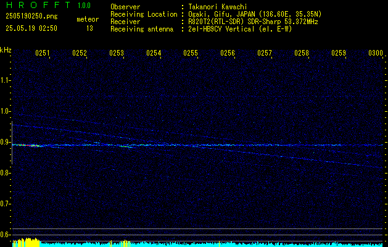
Task: Click the 2el-HB9CV Vertical antenna text
Action: [x=240, y=29]
